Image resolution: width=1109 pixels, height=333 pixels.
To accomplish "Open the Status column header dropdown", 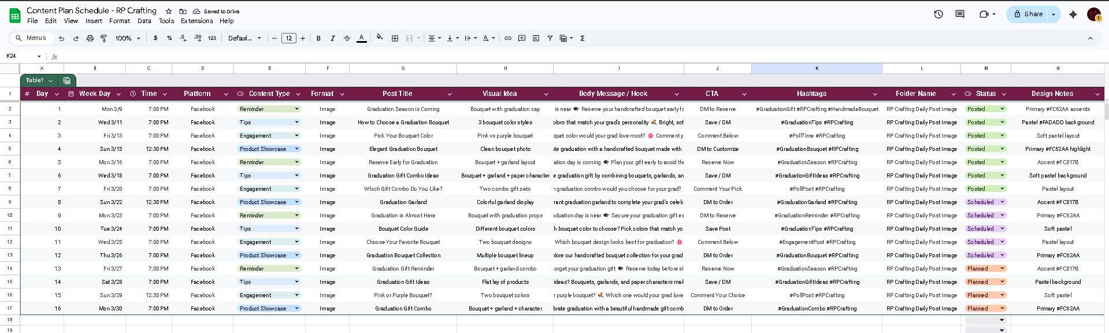I will click(x=1004, y=94).
